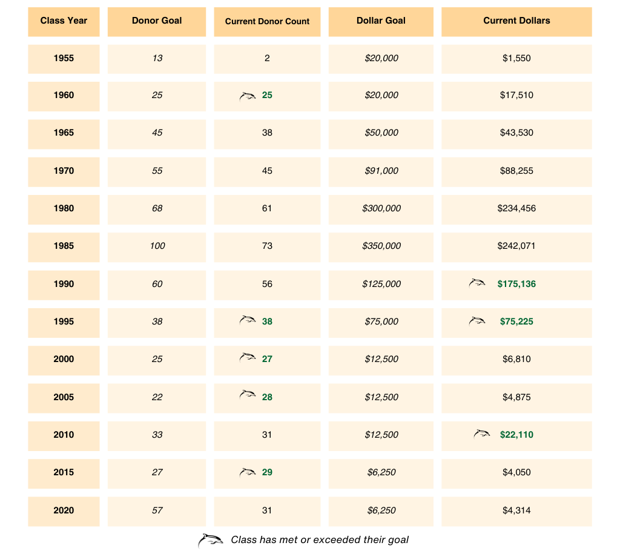Click the Current Donor Count header

[x=267, y=22]
